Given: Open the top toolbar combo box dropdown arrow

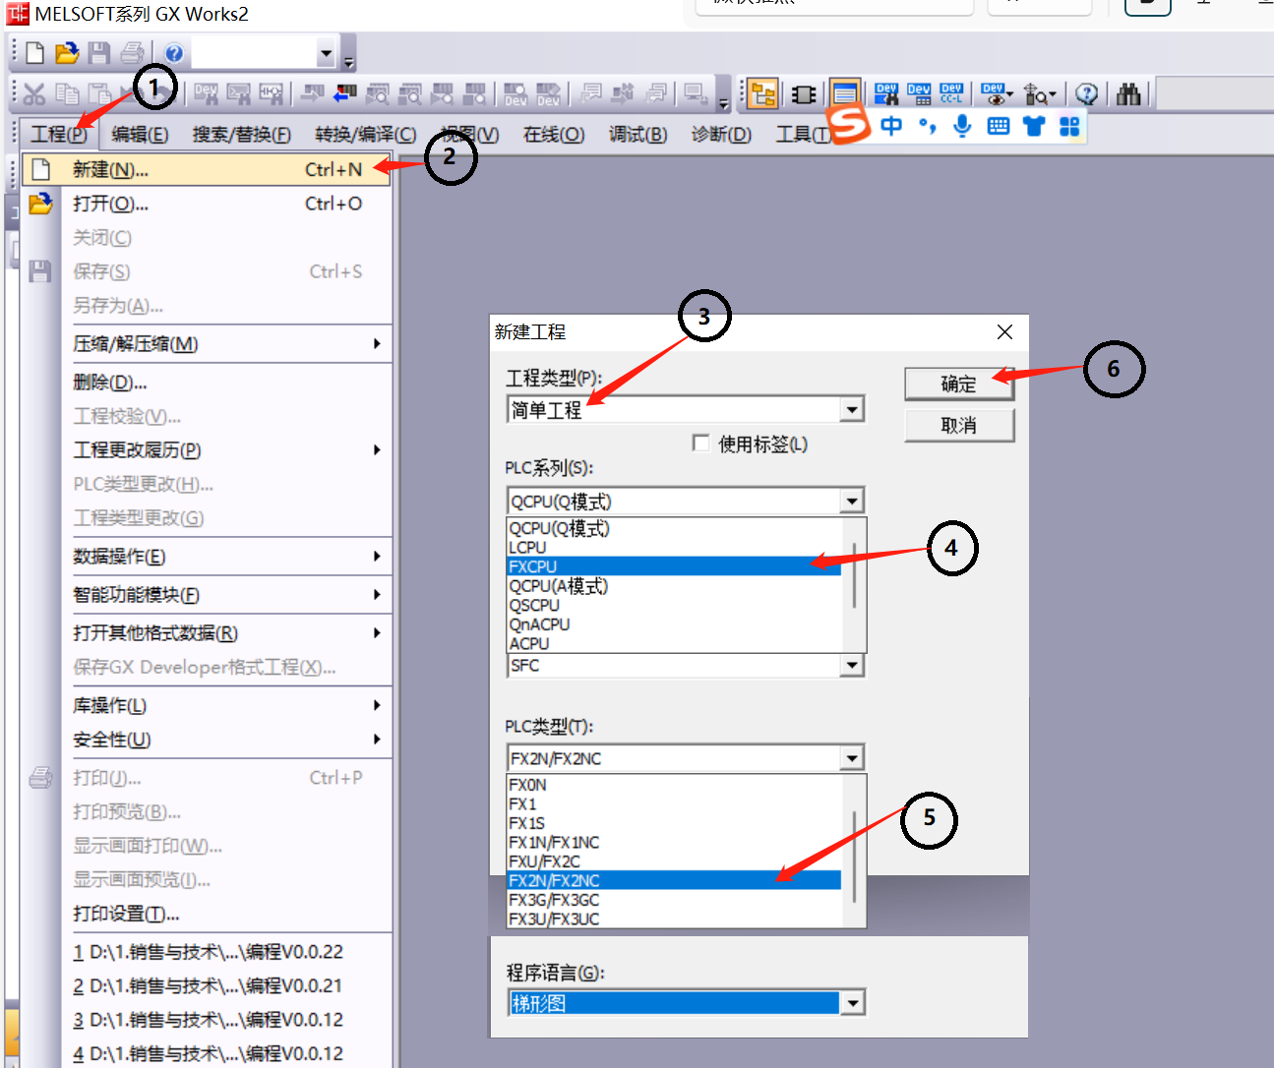Looking at the screenshot, I should click(326, 53).
